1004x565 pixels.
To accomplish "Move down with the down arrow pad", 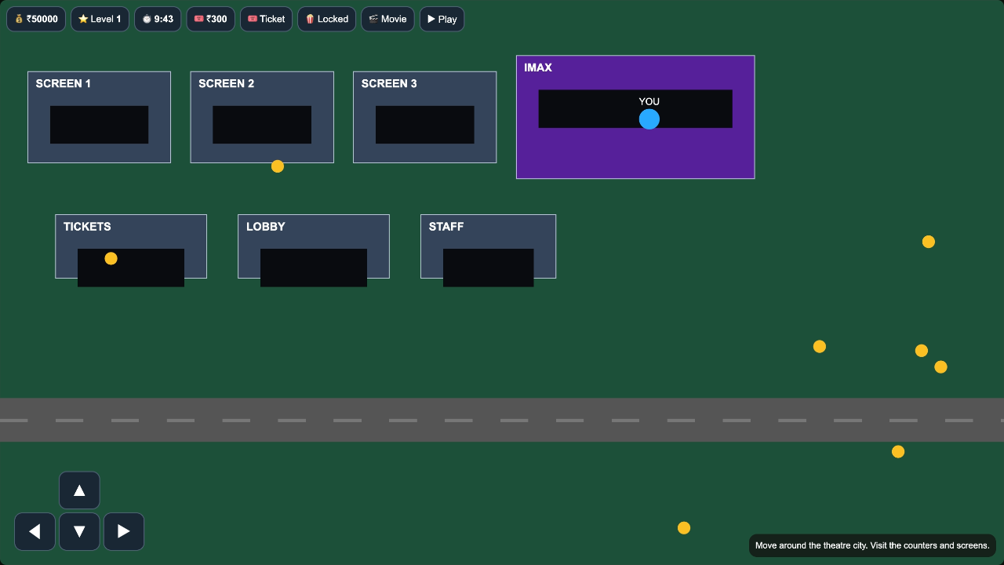I will 79,532.
